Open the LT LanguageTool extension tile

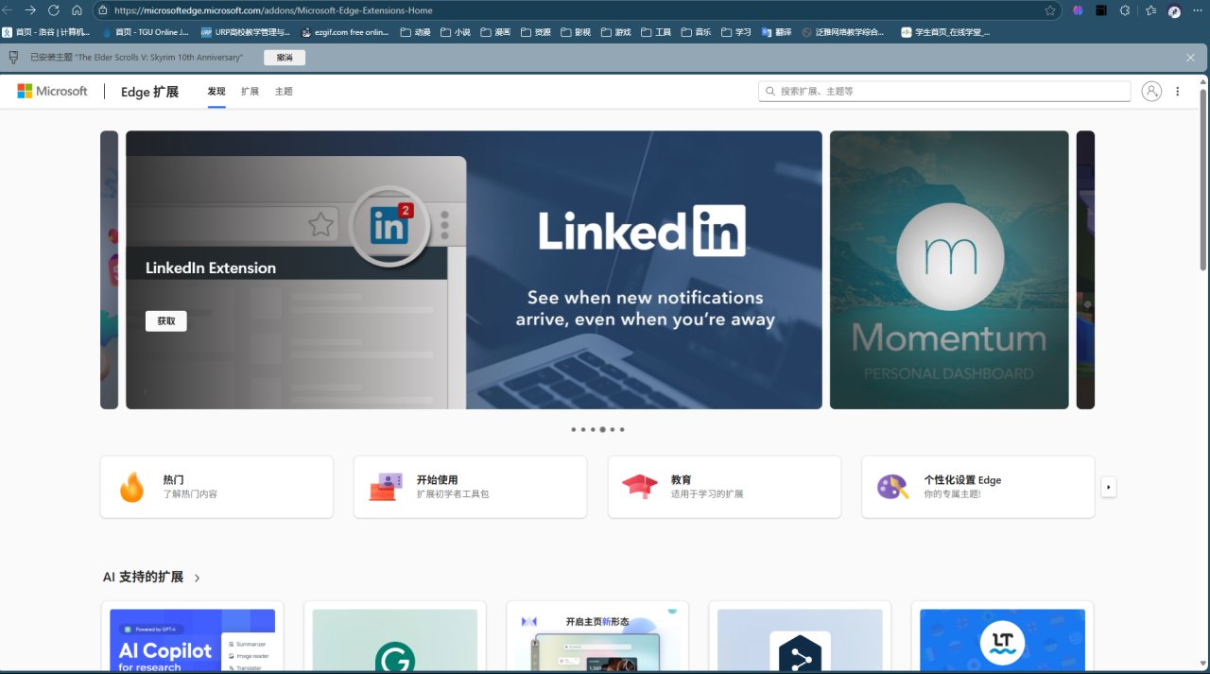tap(1002, 637)
